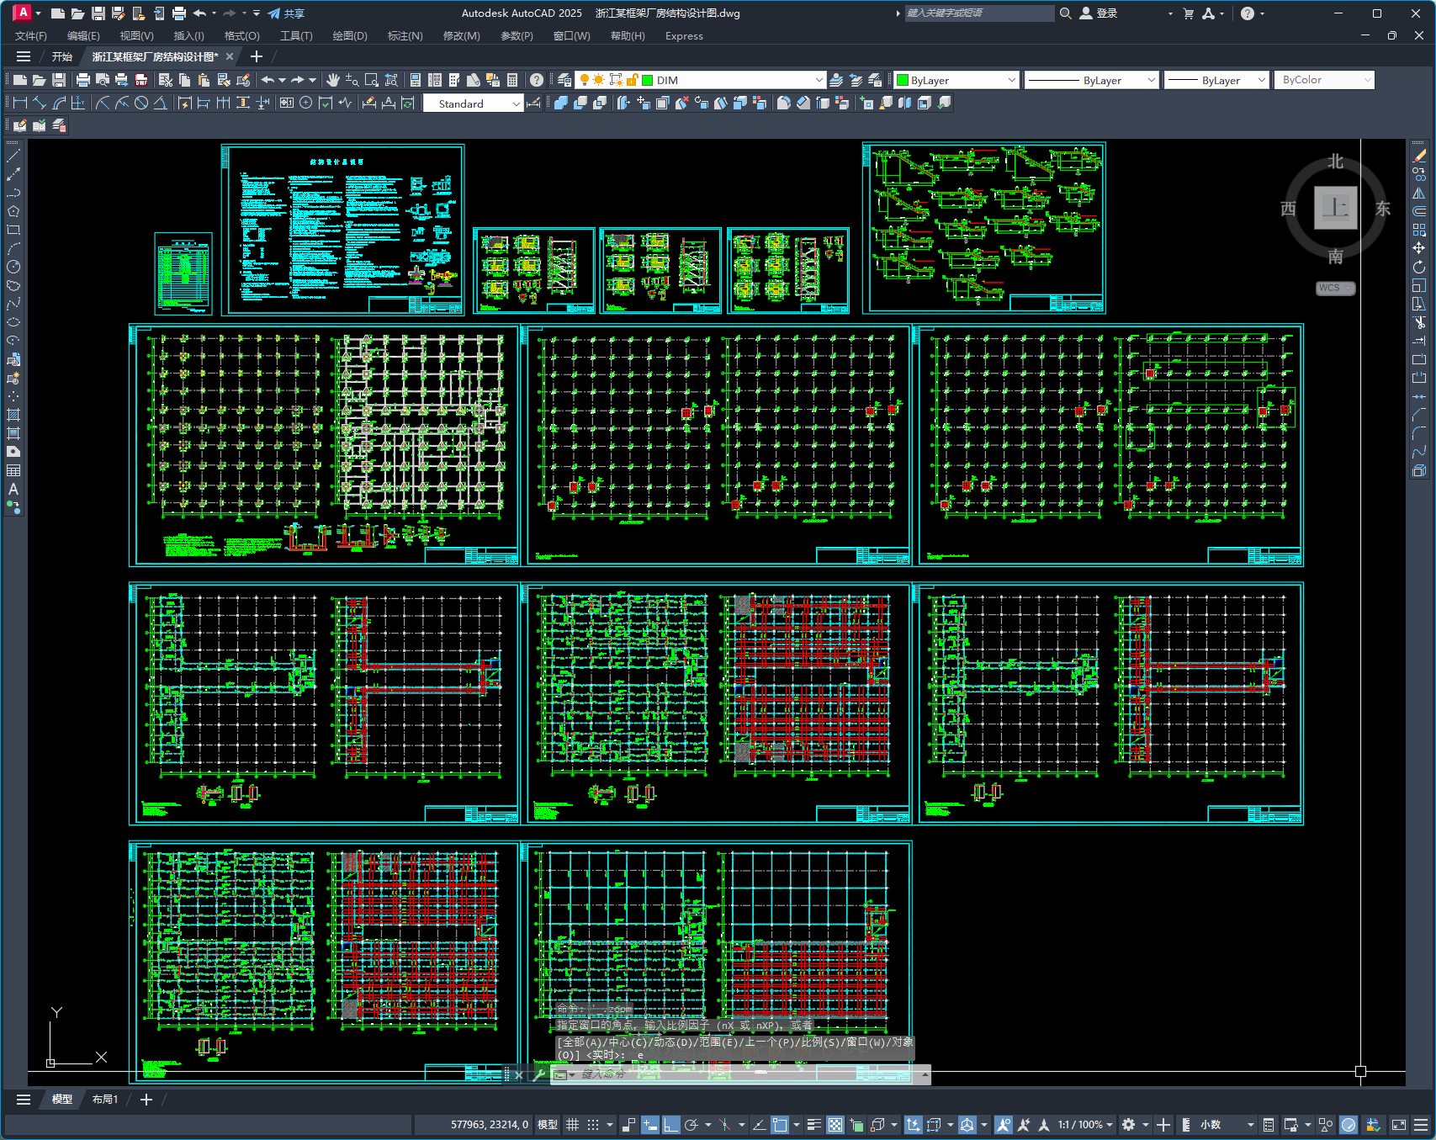1436x1140 pixels.
Task: Open the Express menu
Action: tap(684, 36)
